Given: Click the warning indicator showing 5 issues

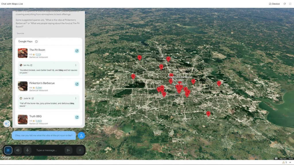Looking at the screenshot, I should click(285, 162).
